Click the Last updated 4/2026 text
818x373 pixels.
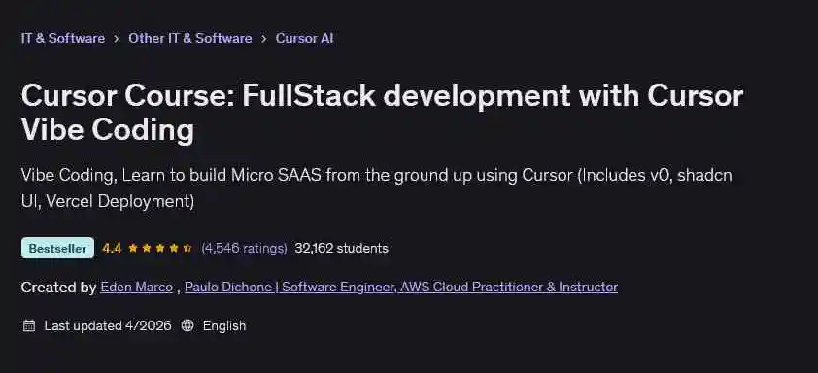point(108,326)
